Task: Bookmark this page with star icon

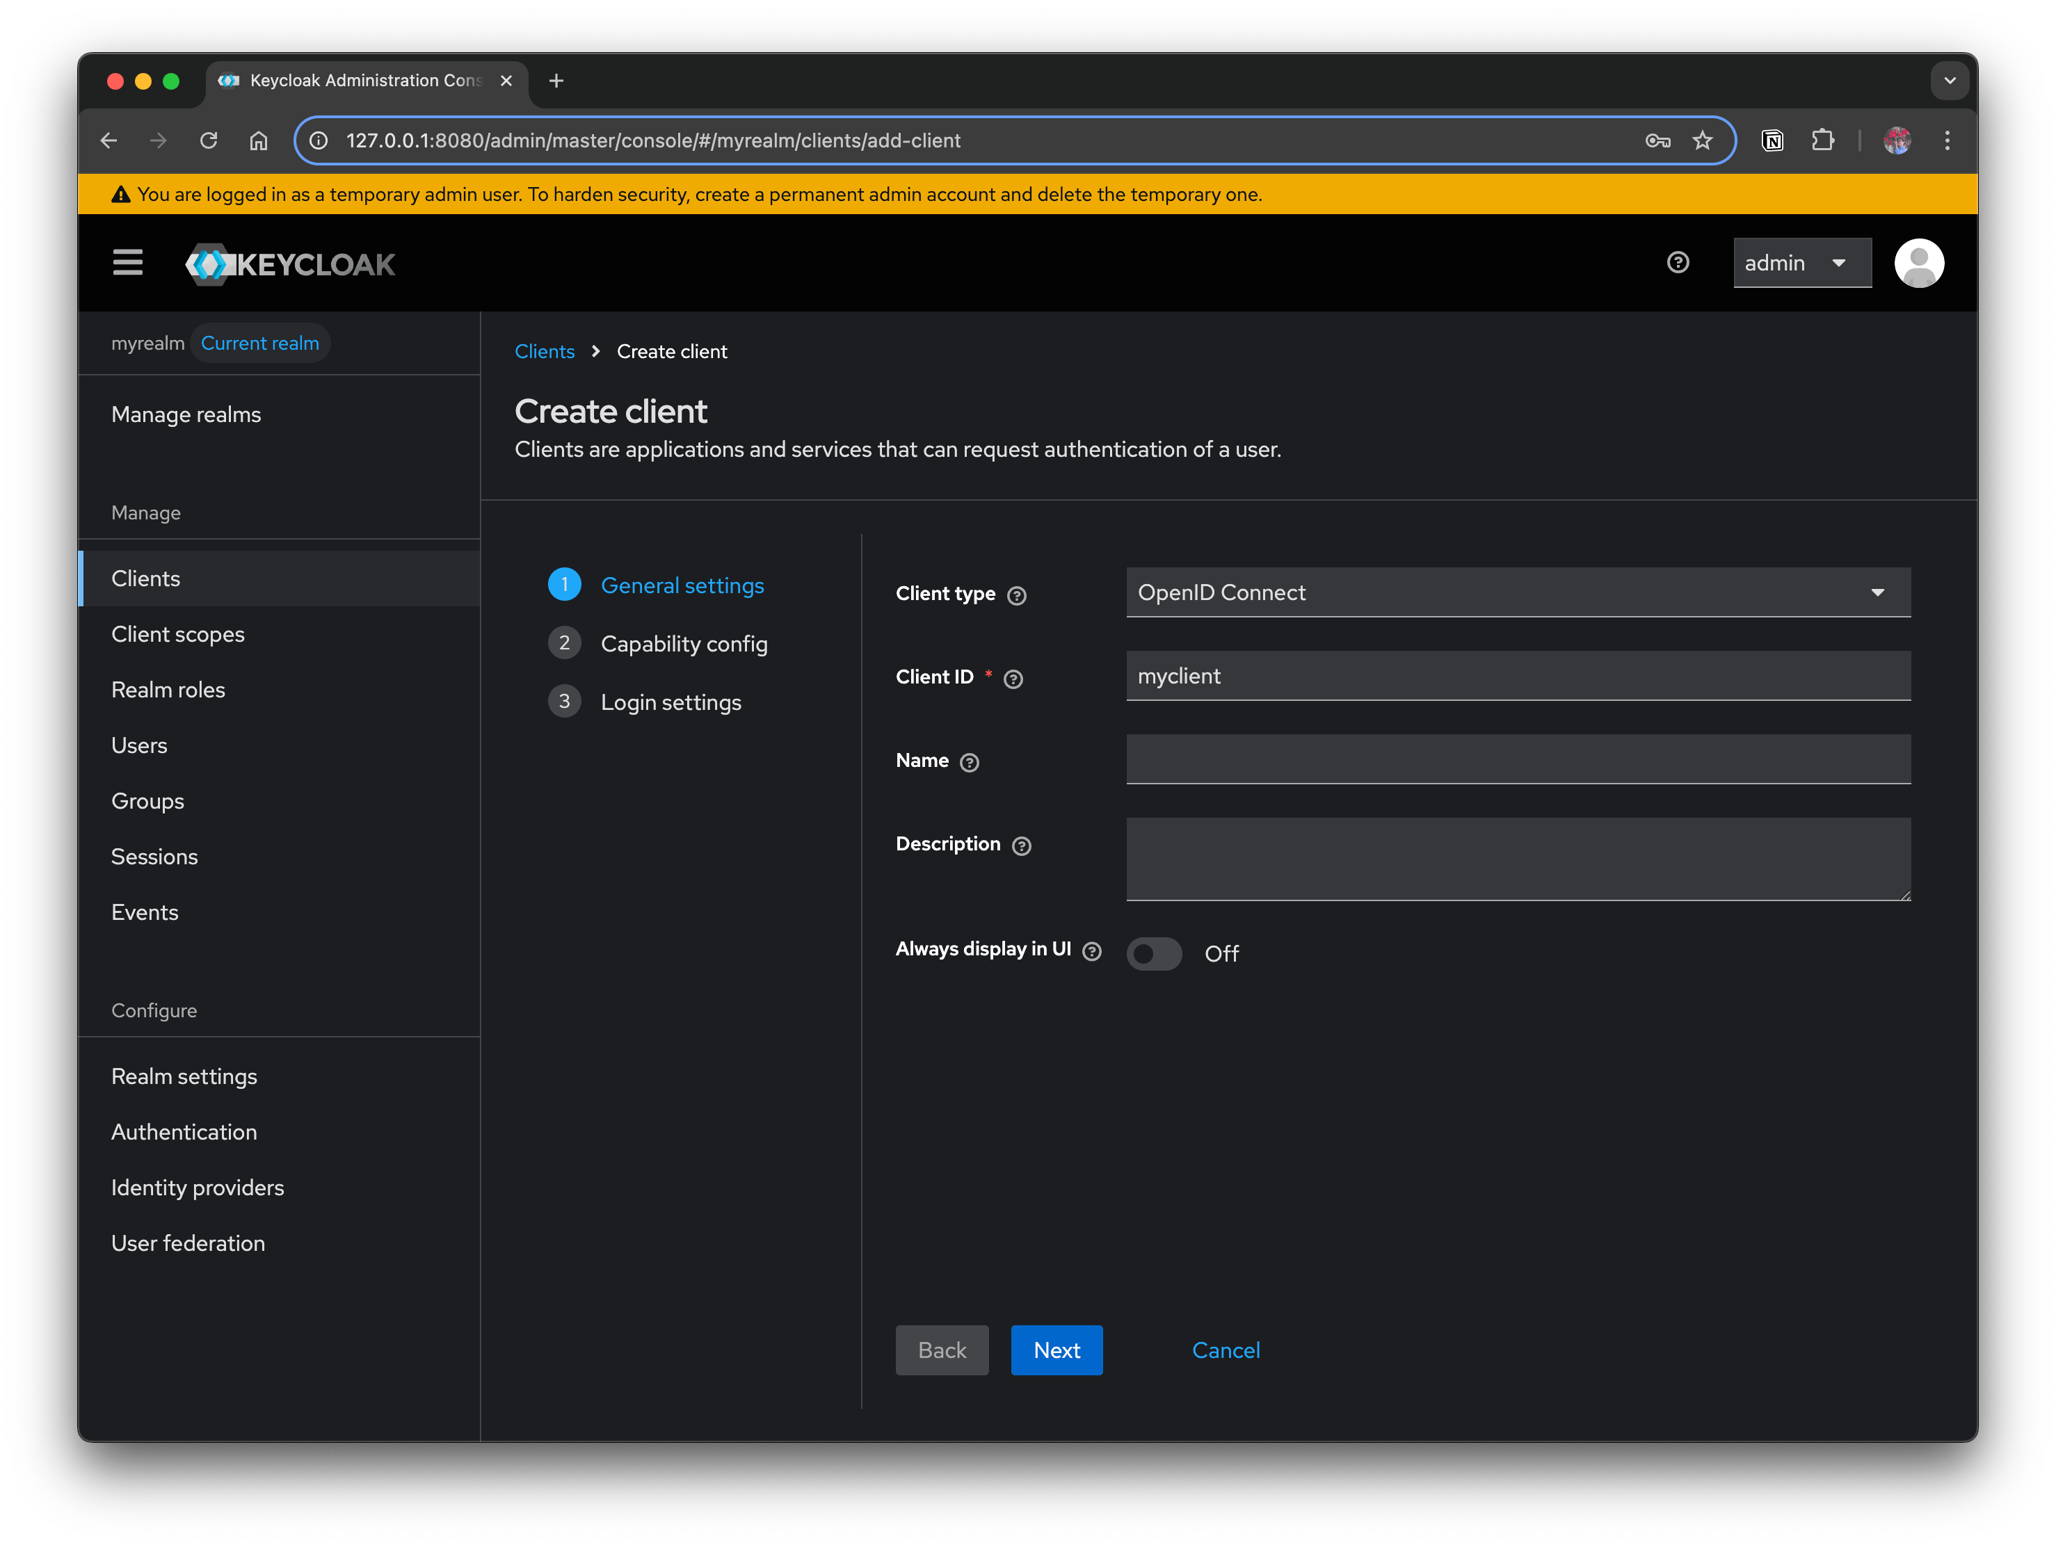Action: click(1703, 140)
